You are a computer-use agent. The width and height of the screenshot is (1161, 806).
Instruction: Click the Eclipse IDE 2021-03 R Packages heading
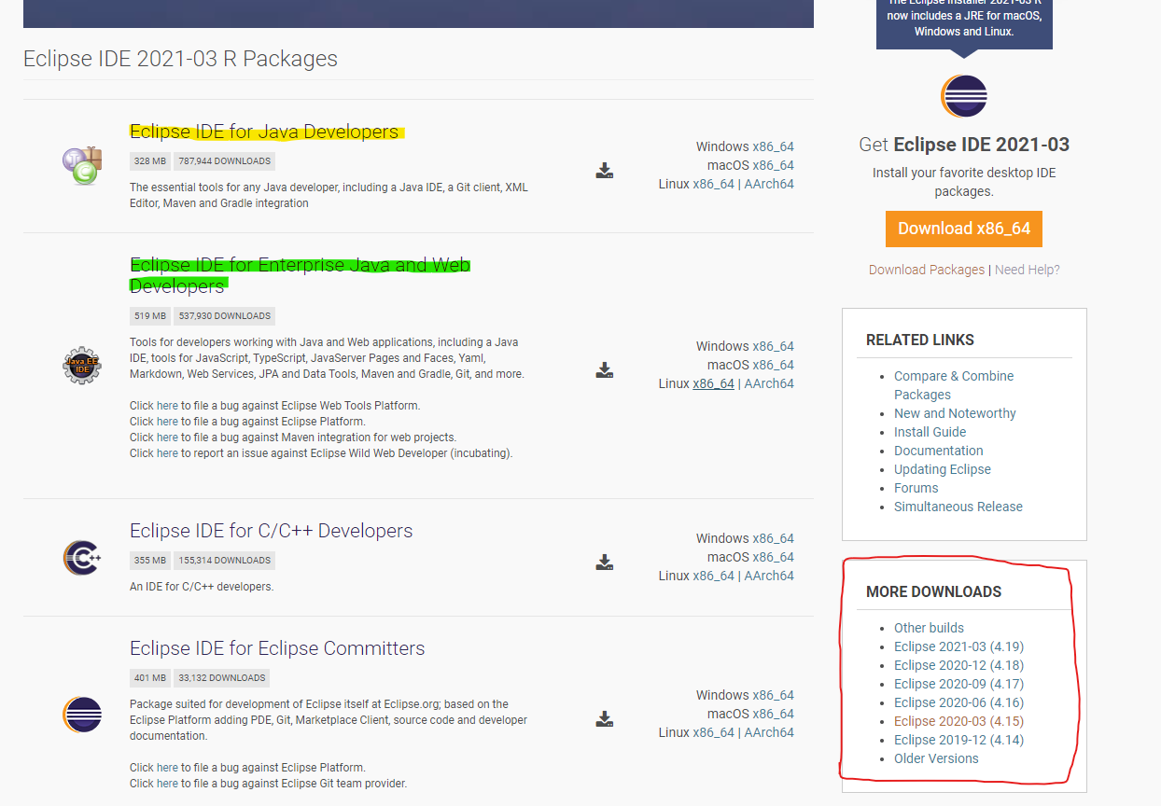(x=180, y=59)
